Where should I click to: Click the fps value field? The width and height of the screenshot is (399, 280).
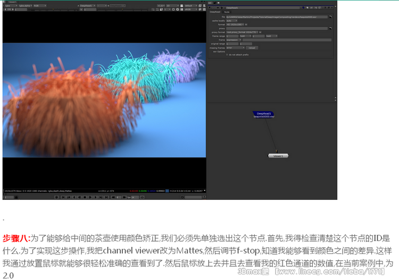[135, 197]
